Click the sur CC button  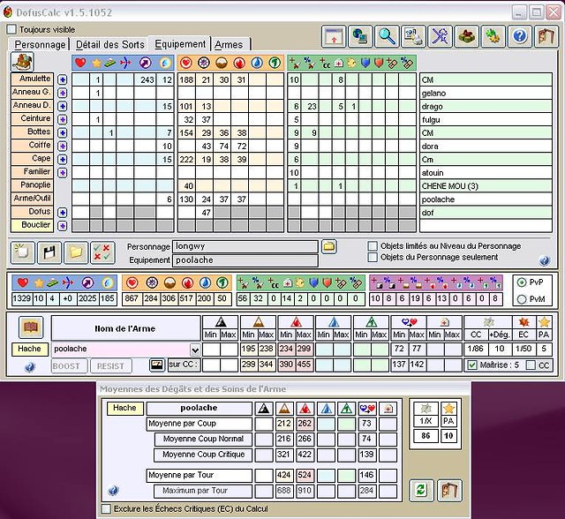(184, 365)
